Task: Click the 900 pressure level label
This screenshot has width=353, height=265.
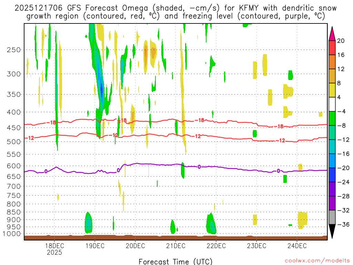Action: (13, 219)
